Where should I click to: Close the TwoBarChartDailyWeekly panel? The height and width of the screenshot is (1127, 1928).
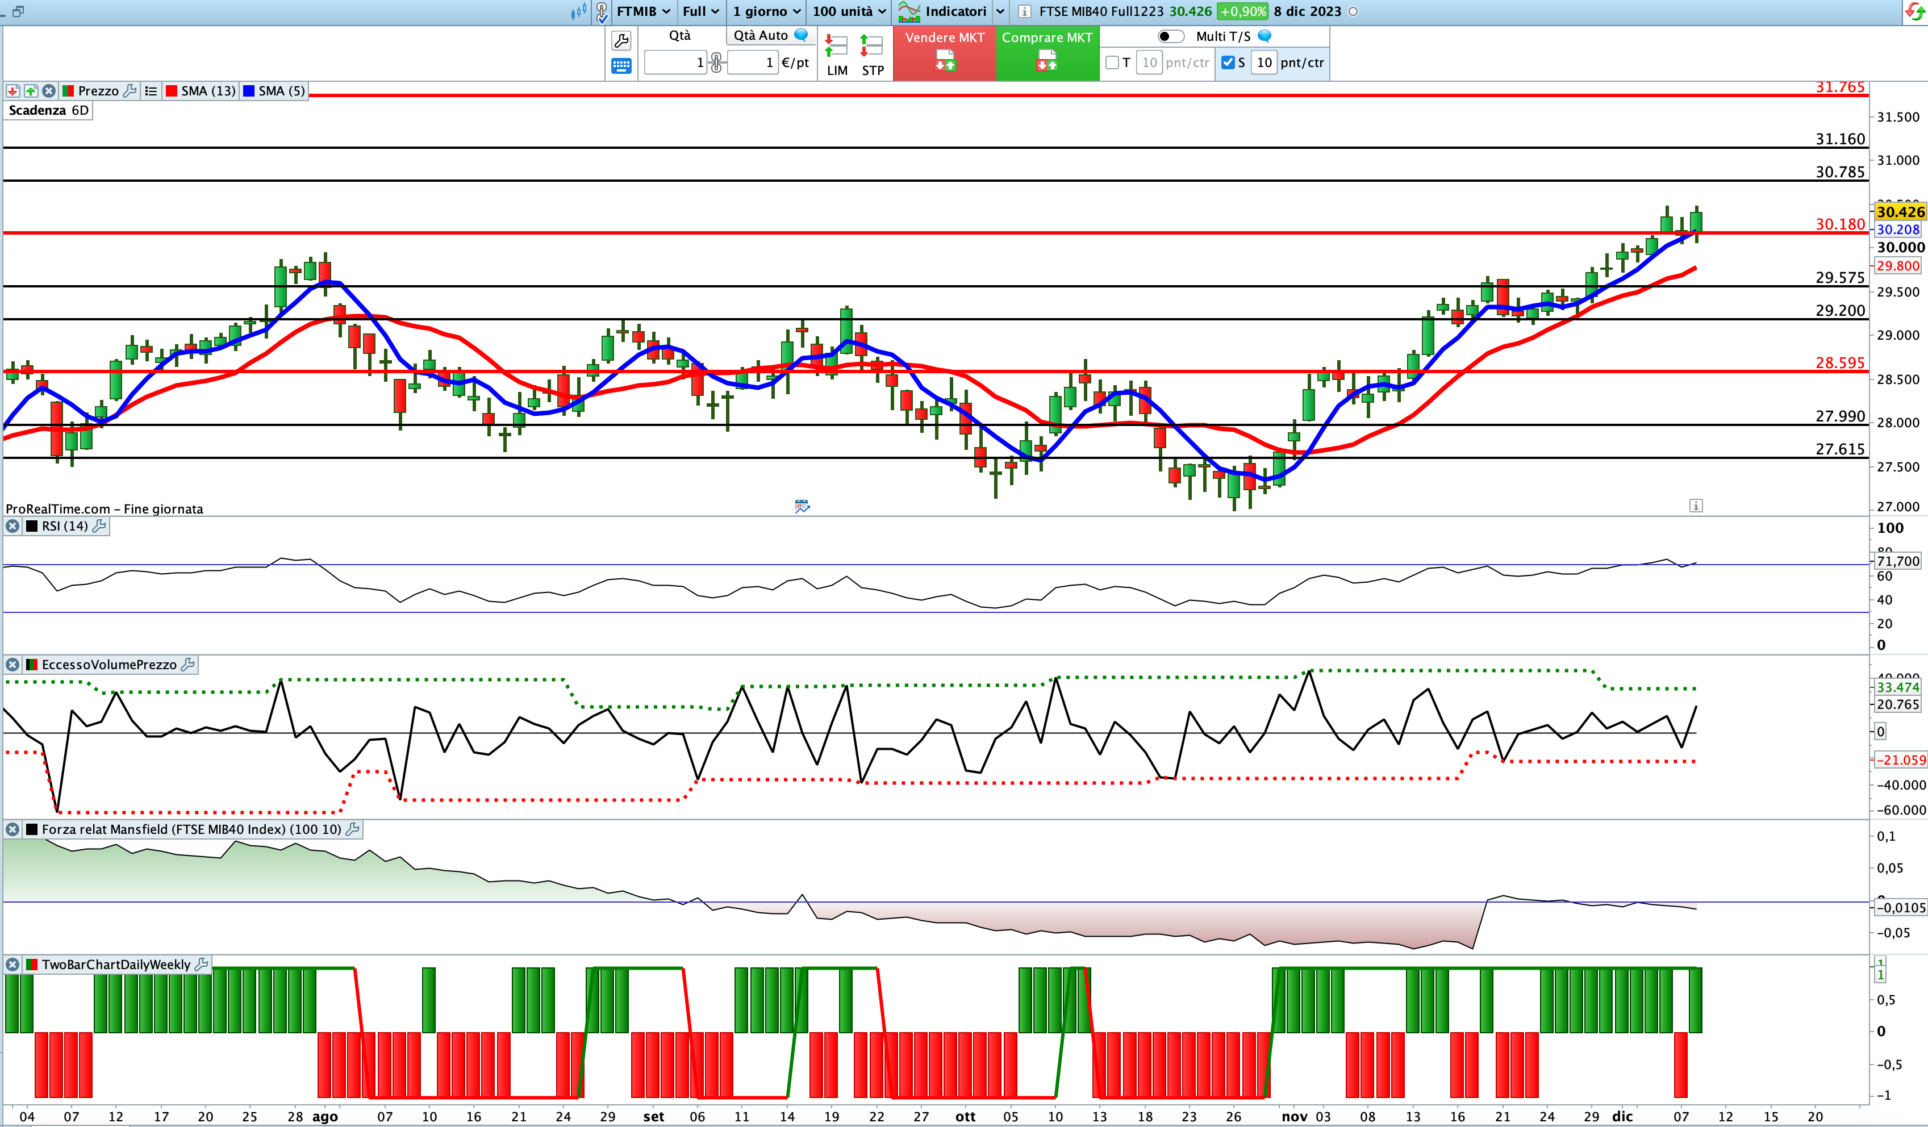(12, 965)
